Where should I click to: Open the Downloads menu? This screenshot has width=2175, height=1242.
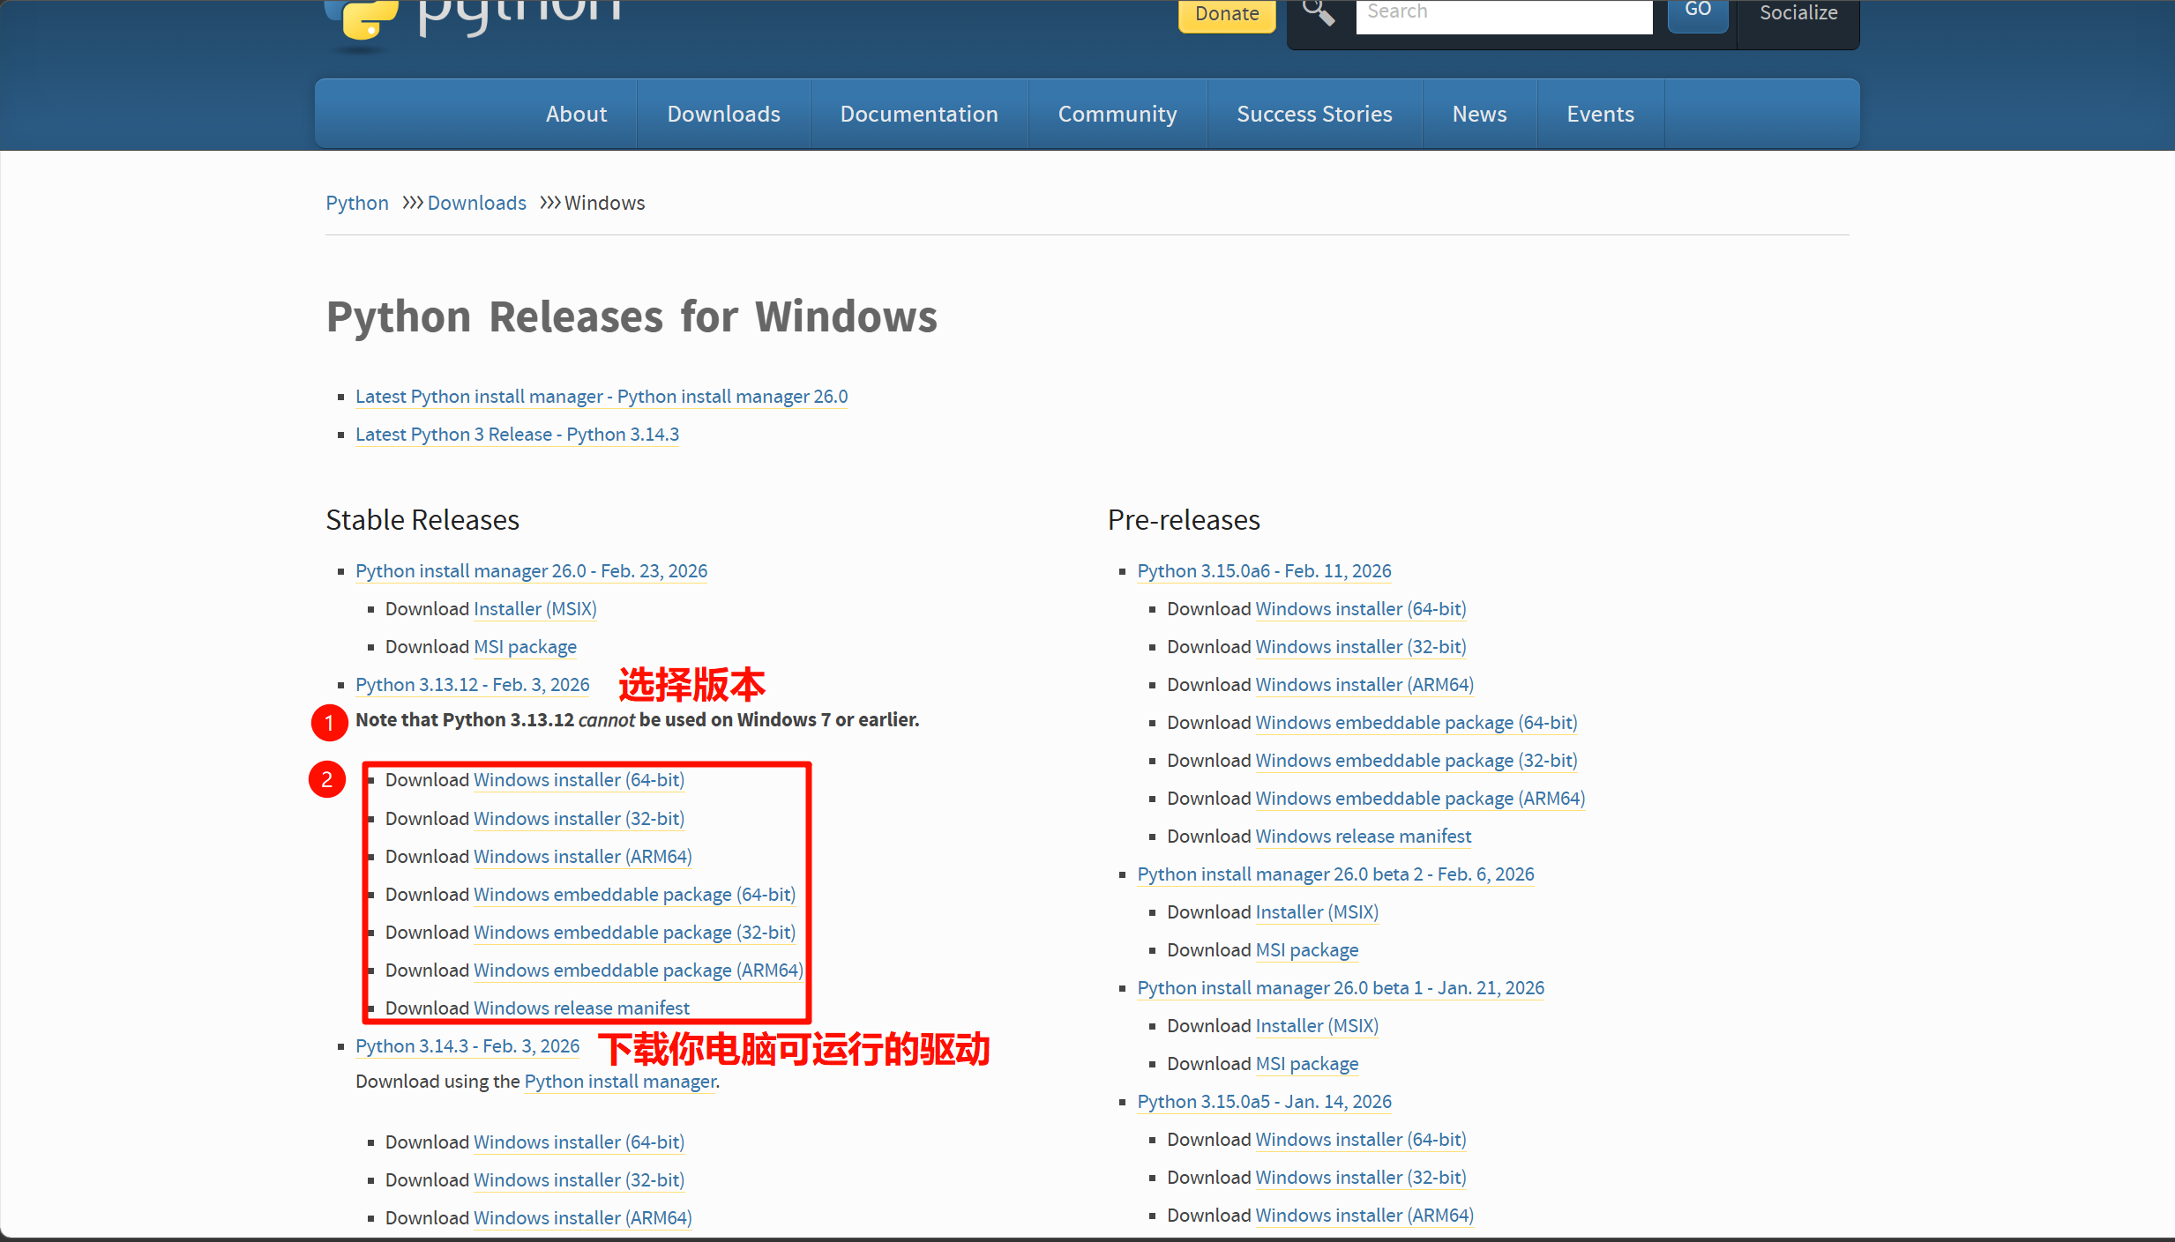coord(723,114)
